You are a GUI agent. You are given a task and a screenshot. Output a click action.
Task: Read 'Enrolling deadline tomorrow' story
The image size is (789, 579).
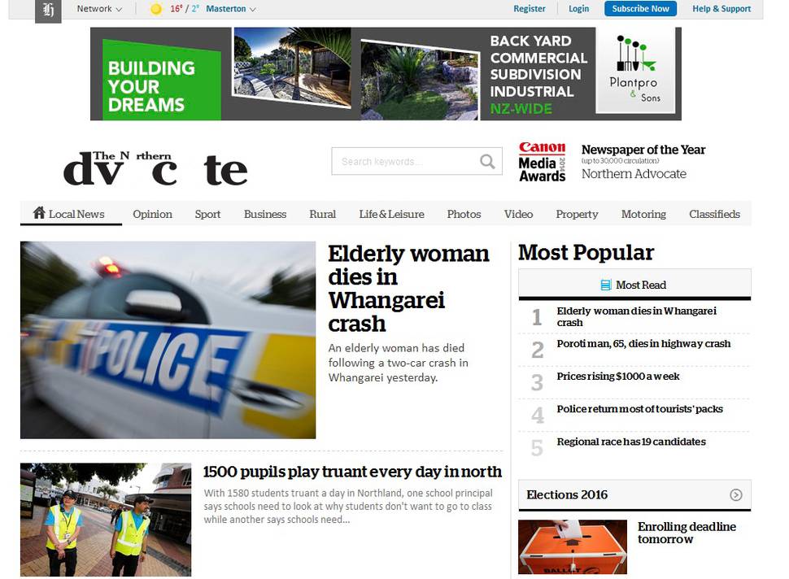point(687,533)
